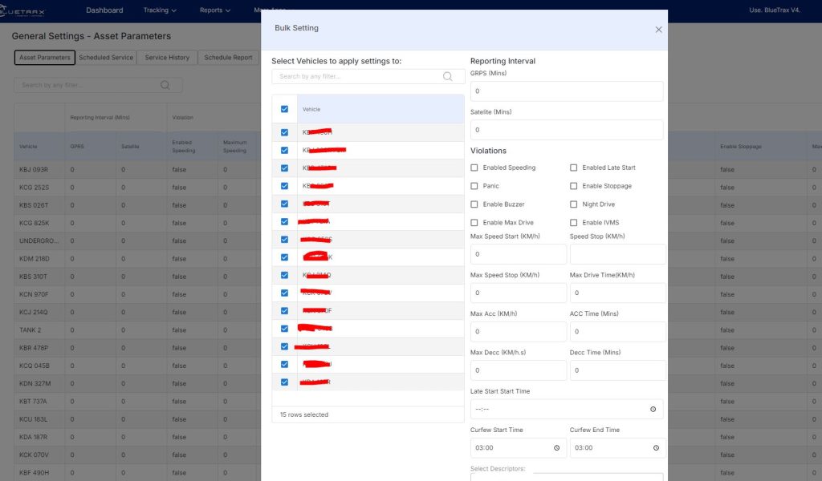Screen dimensions: 822x481
Task: Enable the Night Drive checkbox
Action: tap(574, 204)
